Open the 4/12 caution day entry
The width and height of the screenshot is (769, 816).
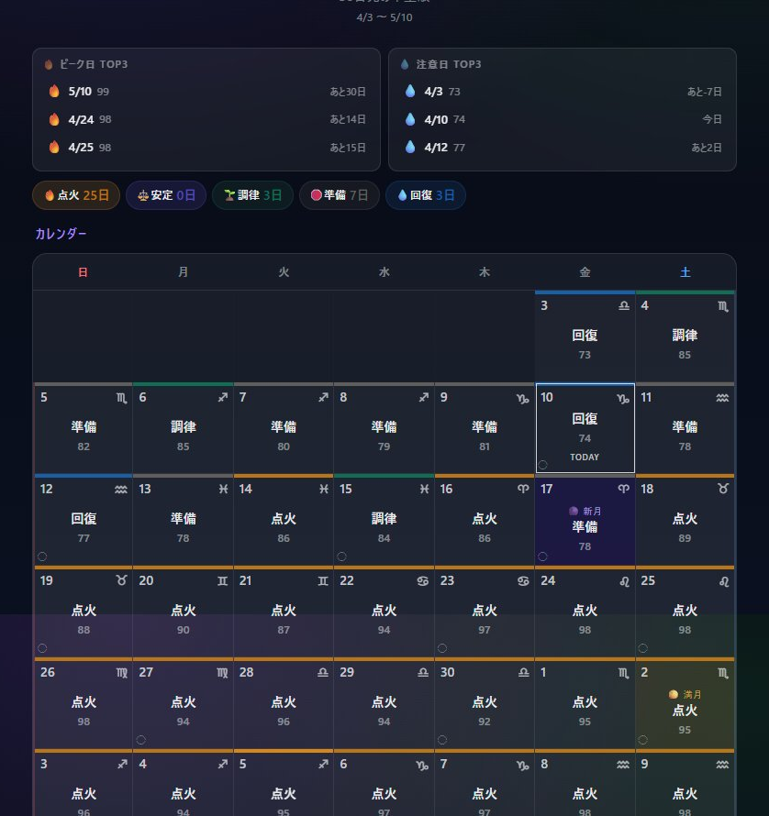[x=562, y=148]
